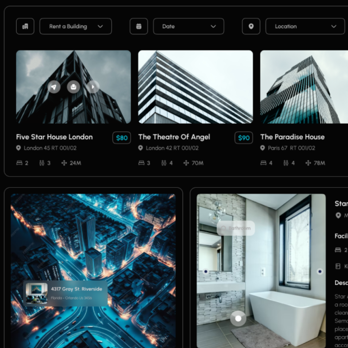Open the Rent a Building dropdown
The height and width of the screenshot is (348, 348).
76,26
